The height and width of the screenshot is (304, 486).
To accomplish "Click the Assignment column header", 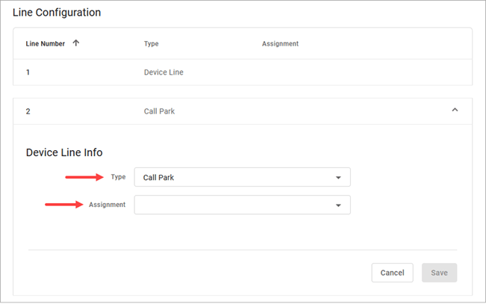I will point(280,44).
